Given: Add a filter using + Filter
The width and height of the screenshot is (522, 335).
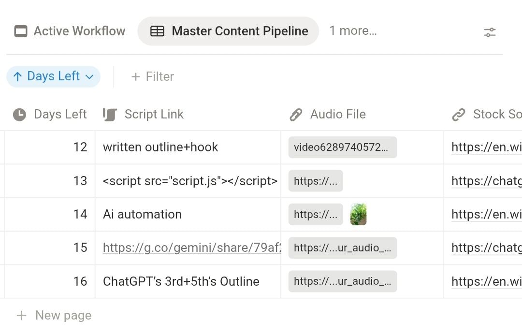Looking at the screenshot, I should (152, 76).
